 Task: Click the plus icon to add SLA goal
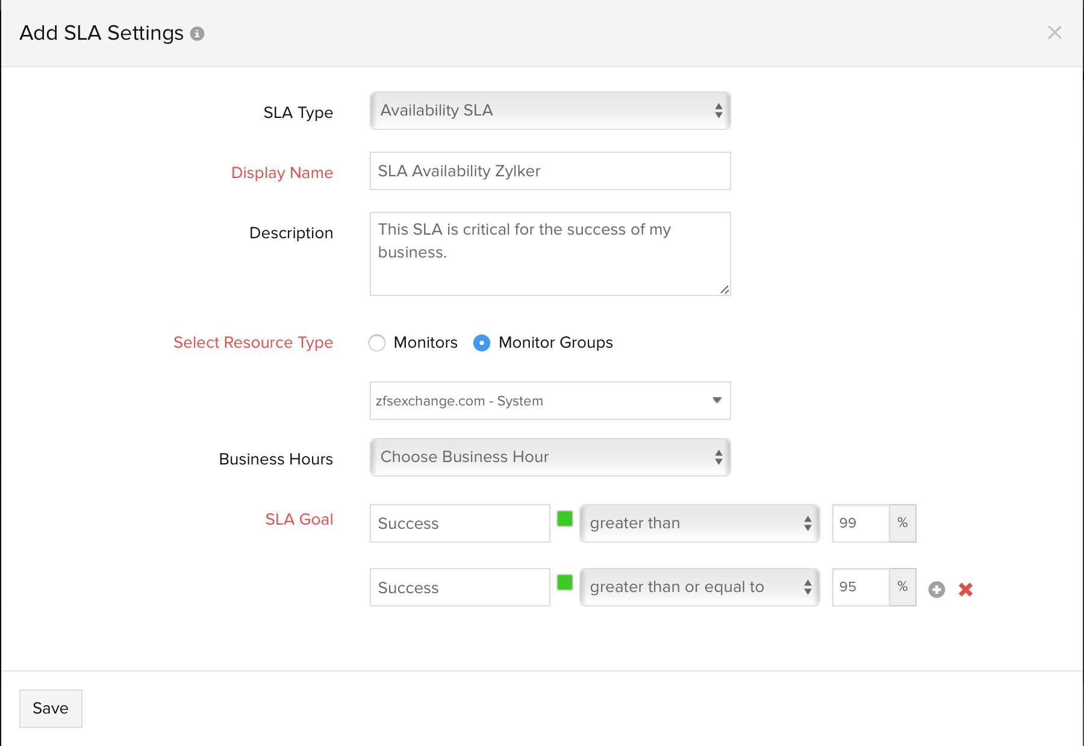pos(936,590)
